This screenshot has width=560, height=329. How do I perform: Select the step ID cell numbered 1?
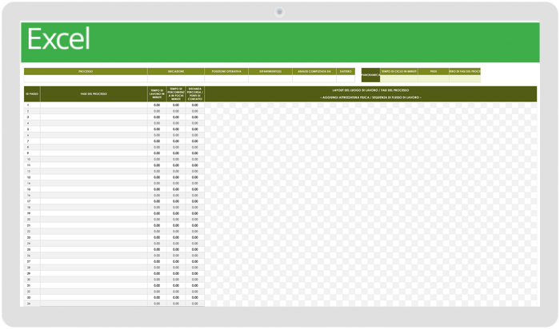click(32, 105)
